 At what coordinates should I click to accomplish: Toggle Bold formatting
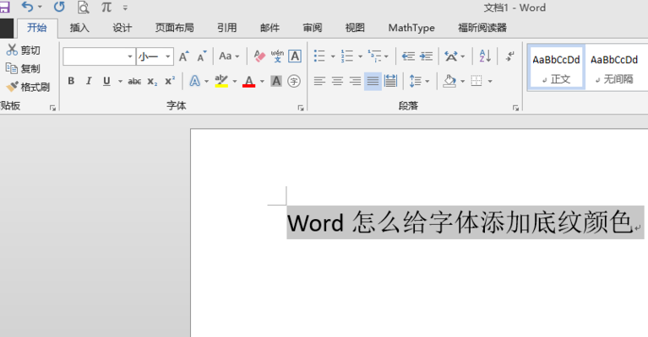click(x=71, y=81)
